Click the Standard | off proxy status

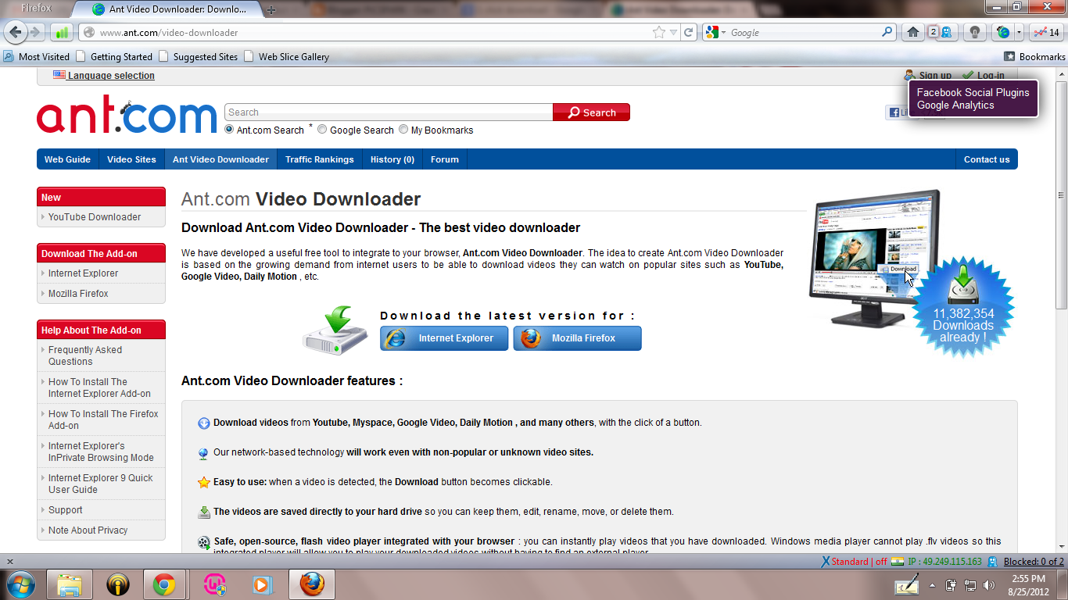(859, 561)
